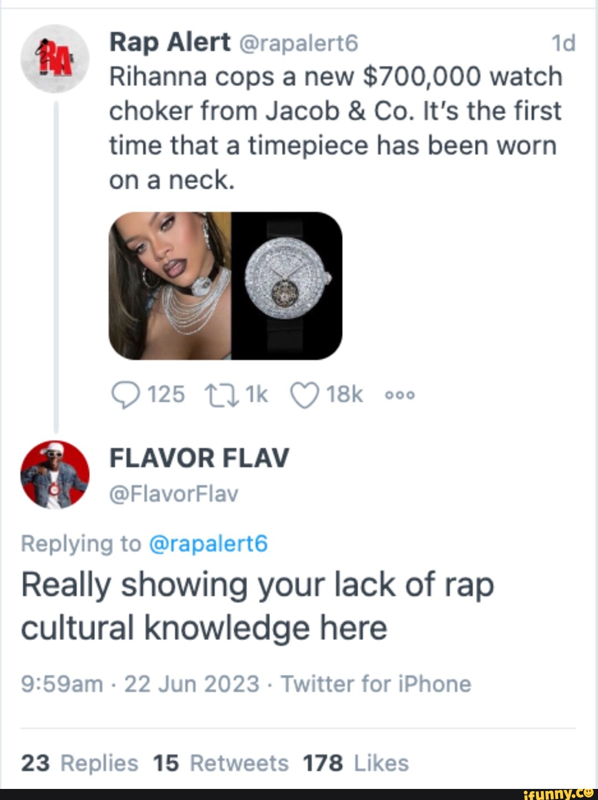
Task: Click the retweet arrows icon
Action: click(x=221, y=396)
